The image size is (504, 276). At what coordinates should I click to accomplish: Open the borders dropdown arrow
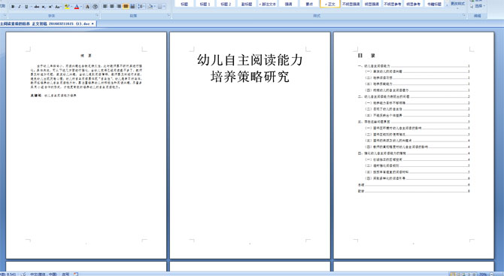click(x=164, y=7)
